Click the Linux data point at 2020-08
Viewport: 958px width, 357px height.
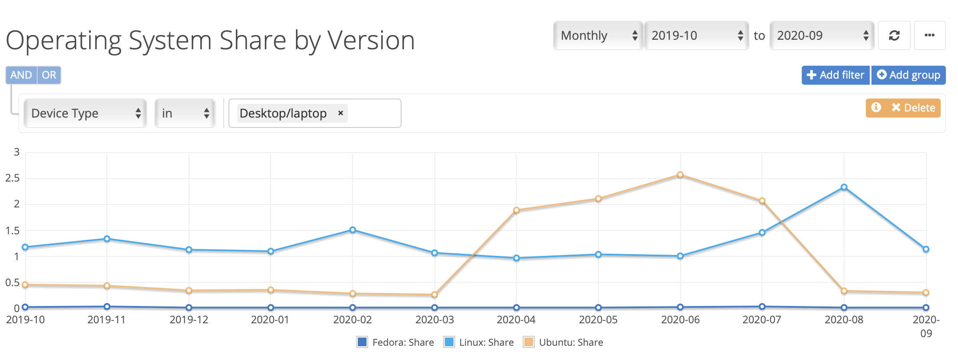844,187
